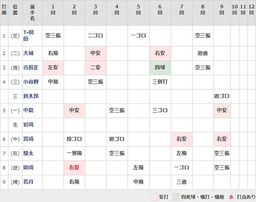Open player link 小谷野
This screenshot has height=202, width=256.
[x=31, y=82]
